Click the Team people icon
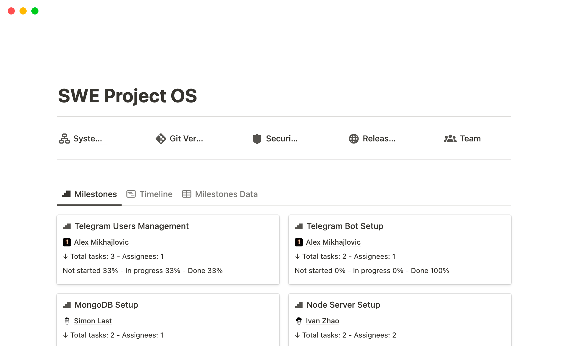The width and height of the screenshot is (568, 355). (450, 138)
